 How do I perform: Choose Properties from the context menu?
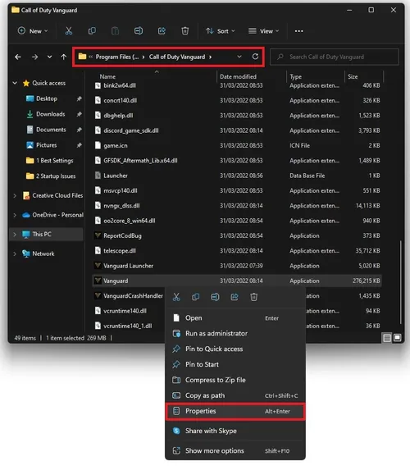235,411
